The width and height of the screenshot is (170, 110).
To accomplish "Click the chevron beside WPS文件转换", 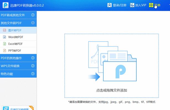I will 33,66.
